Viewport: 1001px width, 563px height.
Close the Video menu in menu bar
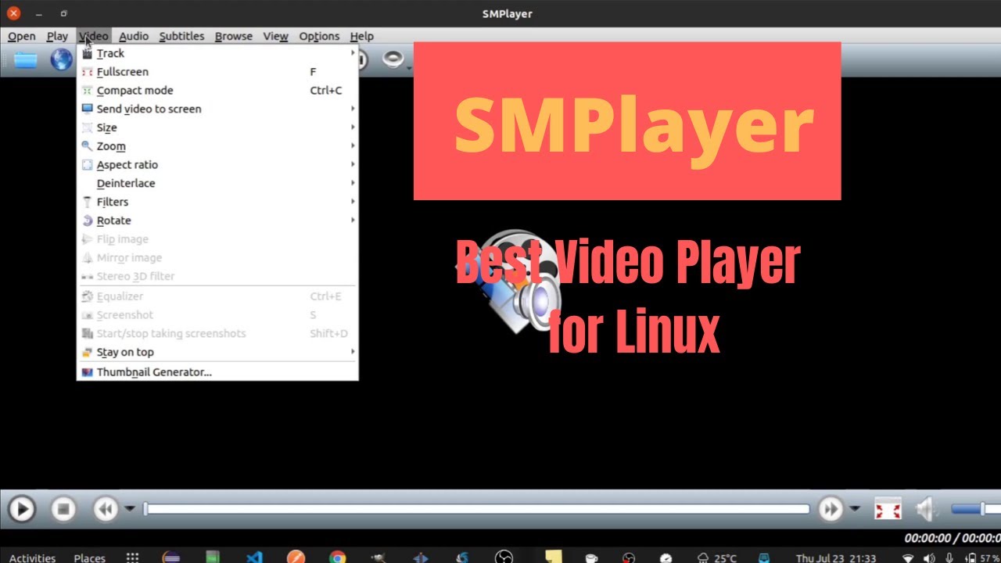[94, 36]
